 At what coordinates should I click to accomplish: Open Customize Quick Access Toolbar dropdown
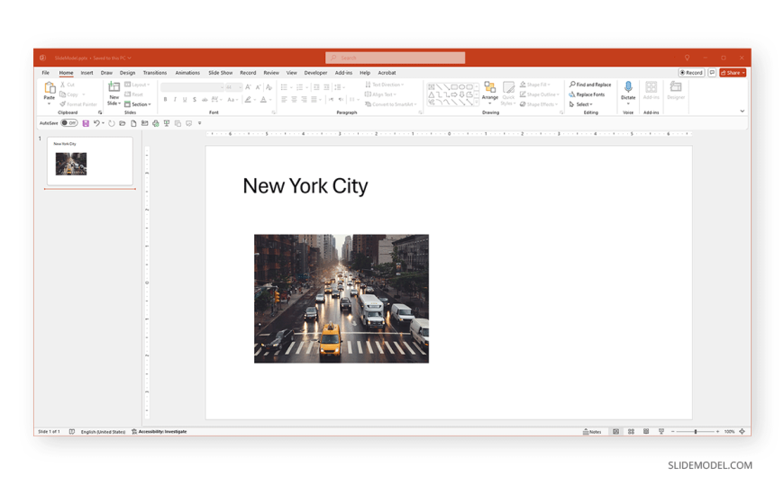coord(199,123)
